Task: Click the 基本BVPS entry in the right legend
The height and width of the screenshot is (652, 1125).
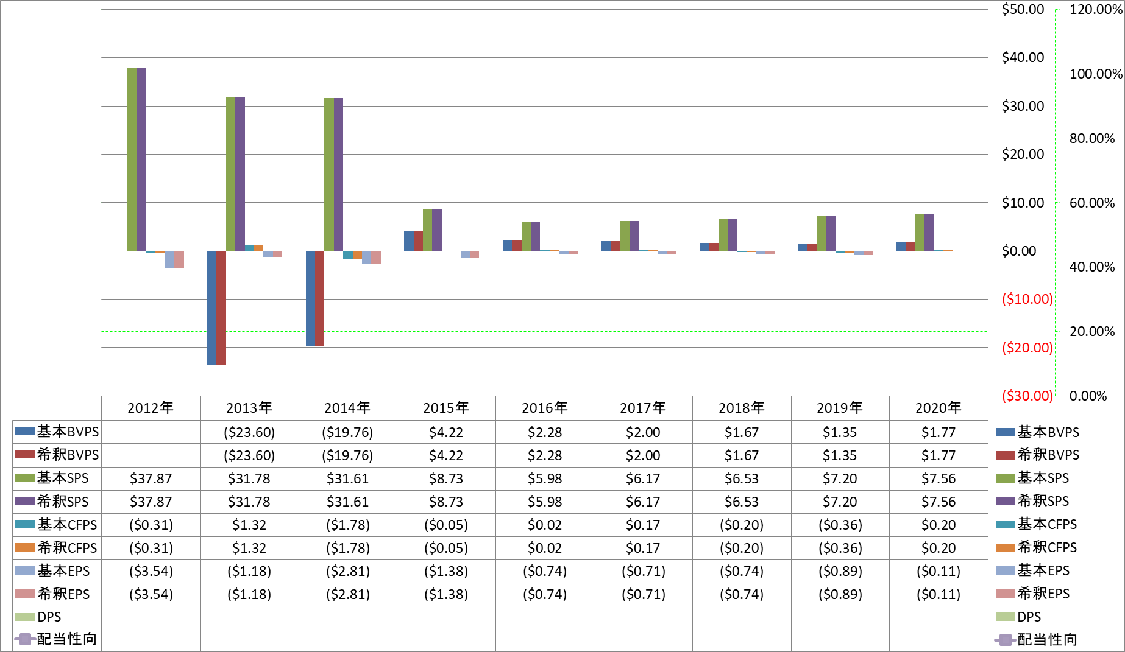Action: (x=1038, y=432)
